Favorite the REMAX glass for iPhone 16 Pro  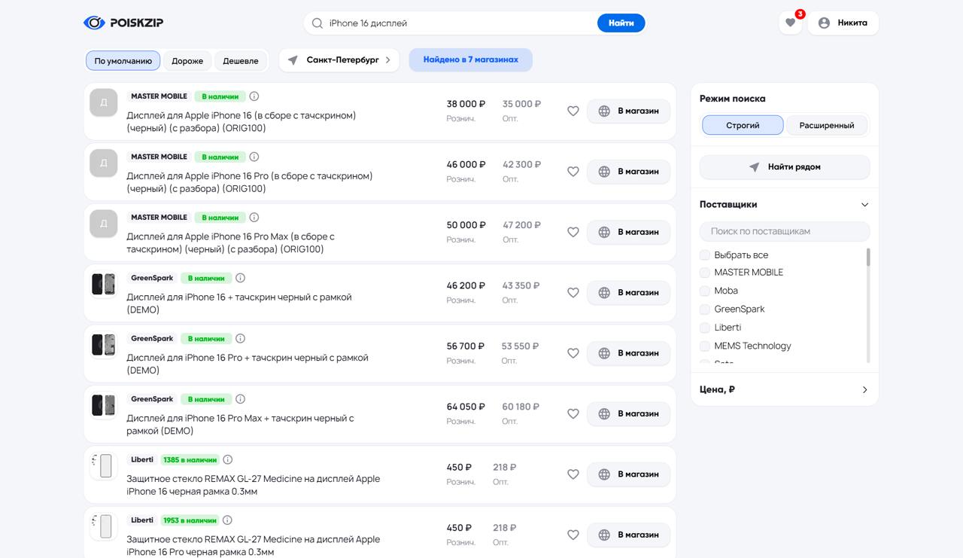pos(573,535)
